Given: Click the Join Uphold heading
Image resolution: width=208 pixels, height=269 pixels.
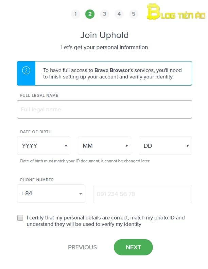Looking at the screenshot, I should (104, 35).
